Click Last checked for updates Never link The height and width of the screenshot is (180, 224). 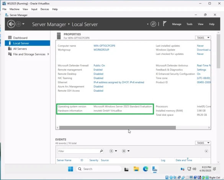[x=200, y=54]
